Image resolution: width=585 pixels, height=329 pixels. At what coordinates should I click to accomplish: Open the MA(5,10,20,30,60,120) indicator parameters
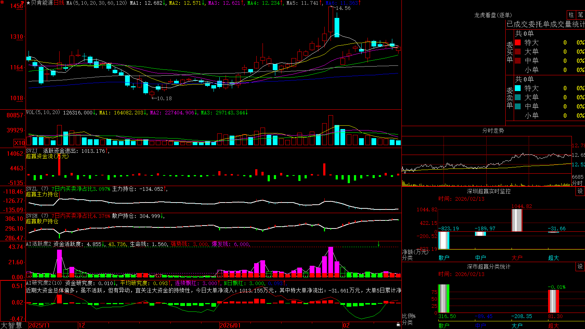[97, 3]
